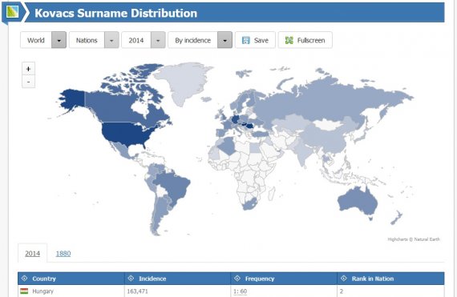Click the green Fullscreen arrows icon
Viewport: 457px width, 297px height.
point(289,40)
